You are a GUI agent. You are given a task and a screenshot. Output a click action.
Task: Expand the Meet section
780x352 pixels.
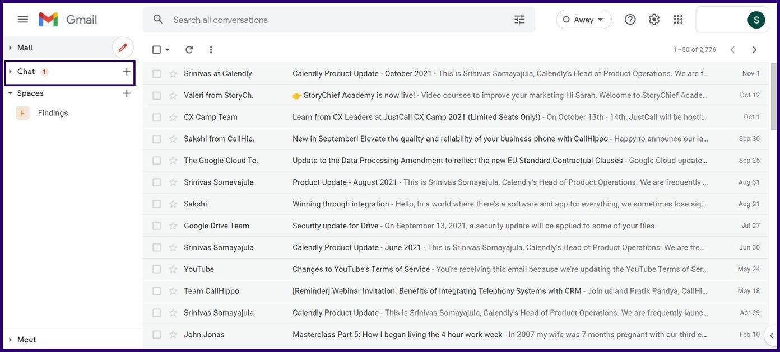10,340
